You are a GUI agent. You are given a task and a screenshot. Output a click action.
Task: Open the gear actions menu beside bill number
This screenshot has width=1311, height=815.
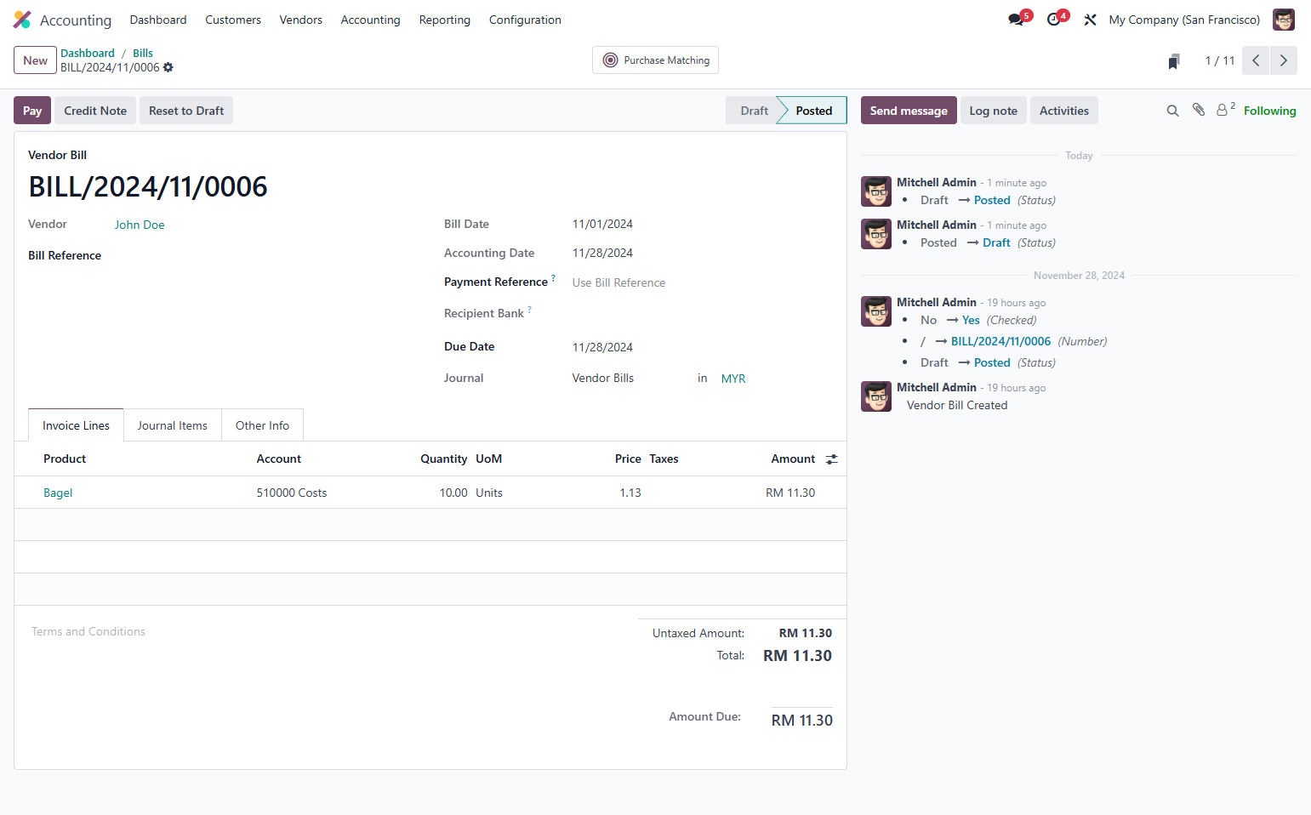click(x=168, y=67)
